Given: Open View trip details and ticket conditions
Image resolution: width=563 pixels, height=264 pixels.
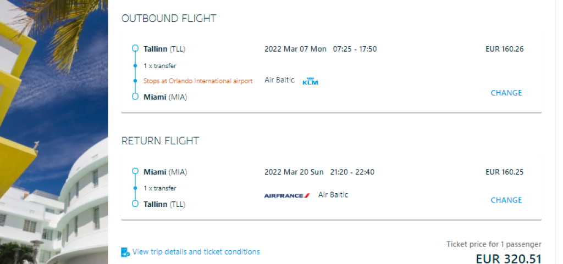Looking at the screenshot, I should (x=196, y=252).
